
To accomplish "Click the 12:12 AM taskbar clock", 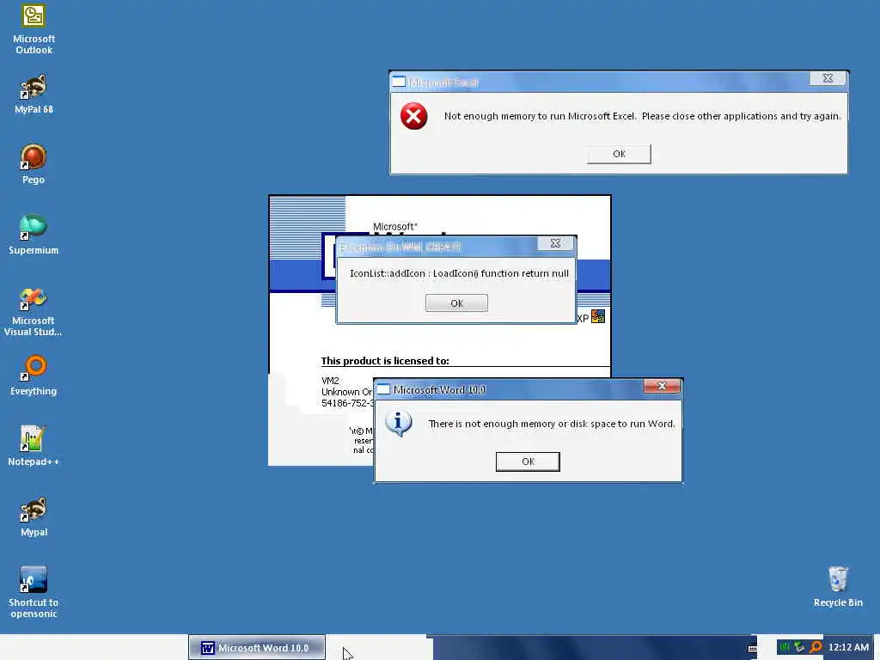I will click(x=848, y=647).
